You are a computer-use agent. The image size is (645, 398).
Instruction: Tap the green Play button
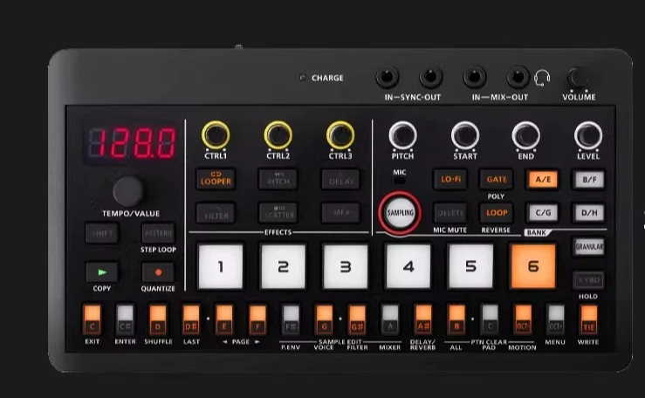[102, 272]
